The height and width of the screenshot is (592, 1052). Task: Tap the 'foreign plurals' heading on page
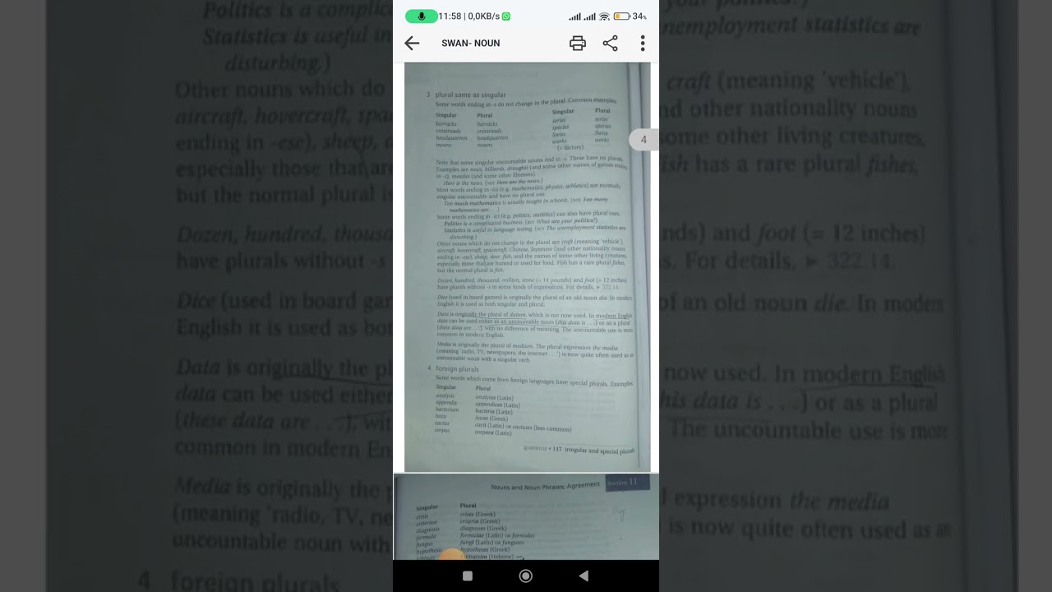click(457, 369)
